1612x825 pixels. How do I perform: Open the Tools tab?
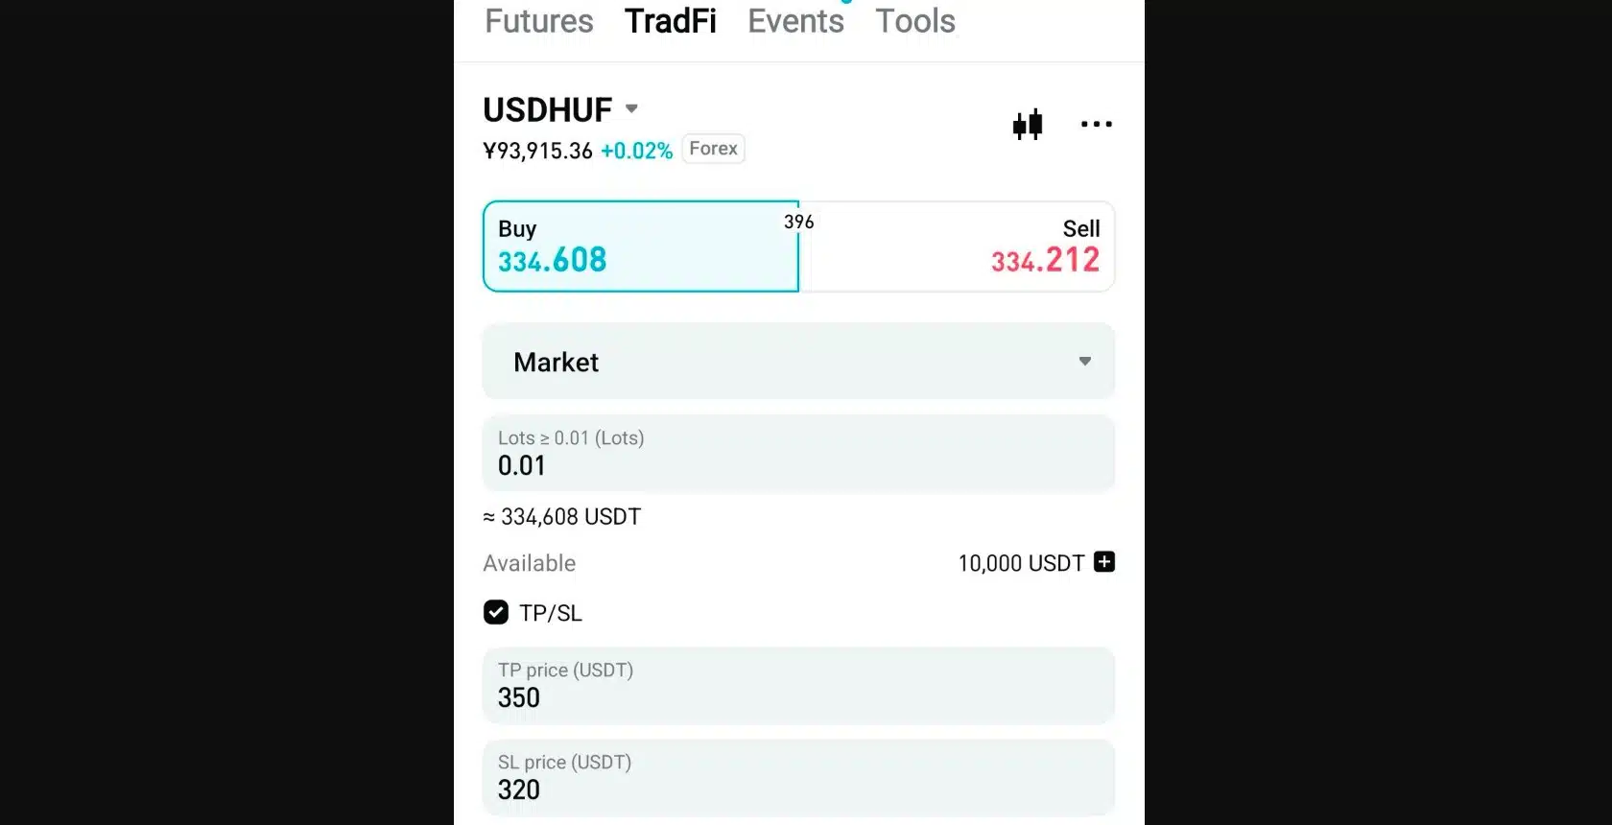point(914,21)
